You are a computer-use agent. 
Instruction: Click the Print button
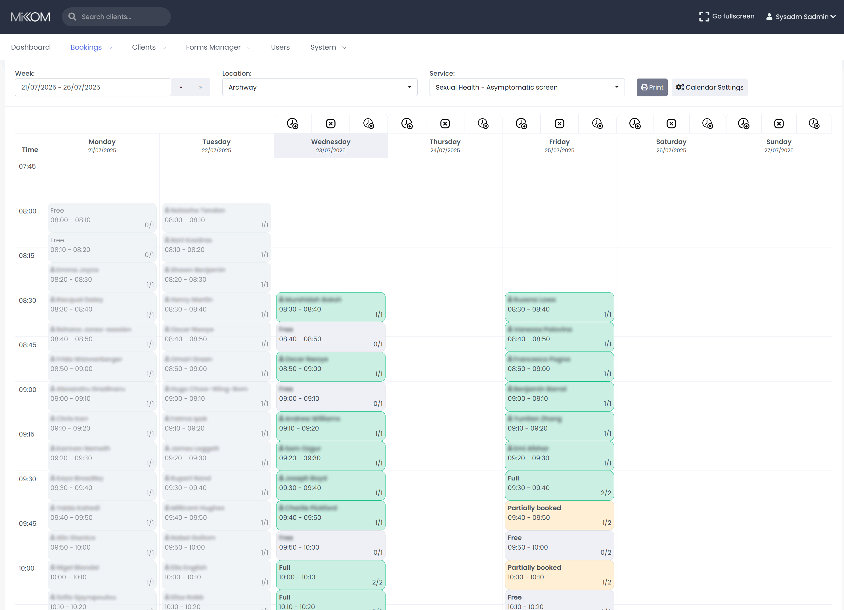[652, 87]
